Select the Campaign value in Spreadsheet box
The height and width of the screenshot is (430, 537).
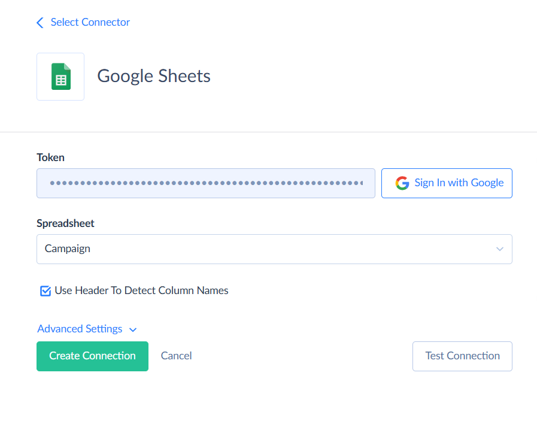(x=68, y=249)
